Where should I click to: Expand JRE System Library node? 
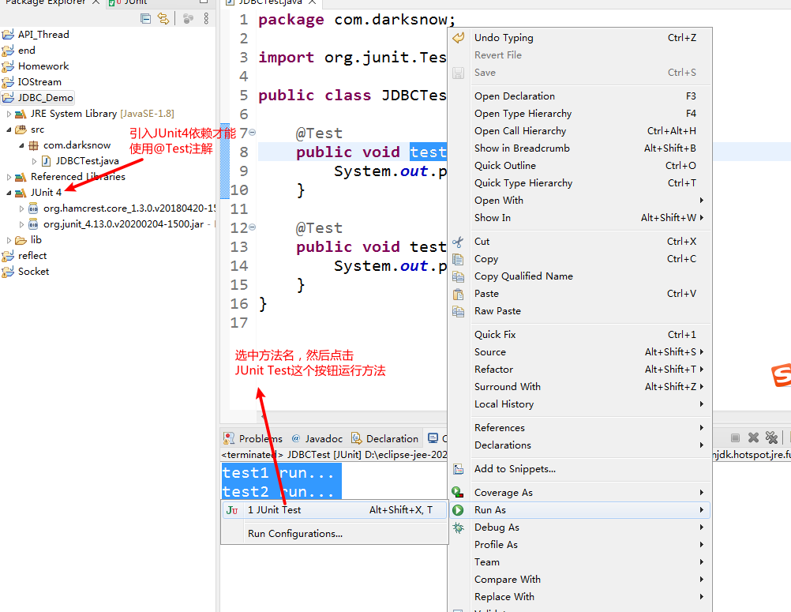(9, 114)
